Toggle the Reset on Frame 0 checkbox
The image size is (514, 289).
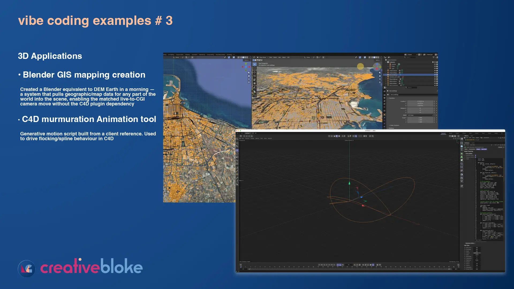tap(475, 157)
